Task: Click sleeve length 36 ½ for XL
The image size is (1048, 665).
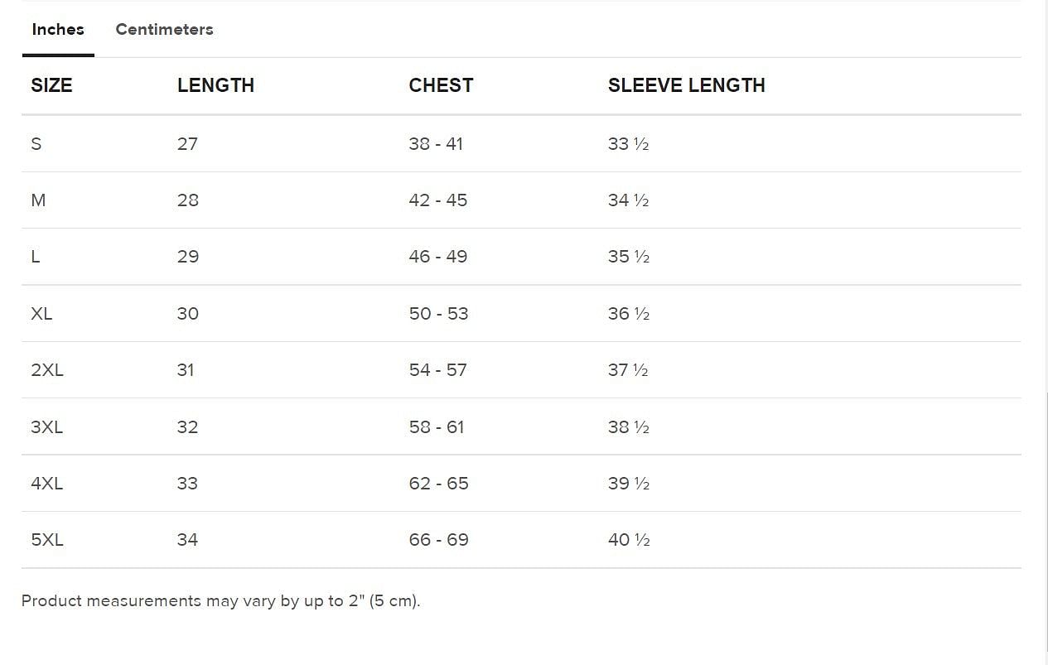Action: 628,313
